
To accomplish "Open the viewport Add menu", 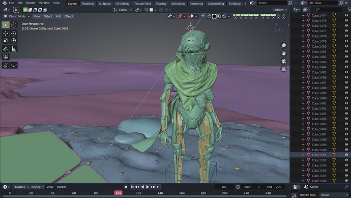I will pos(58,16).
